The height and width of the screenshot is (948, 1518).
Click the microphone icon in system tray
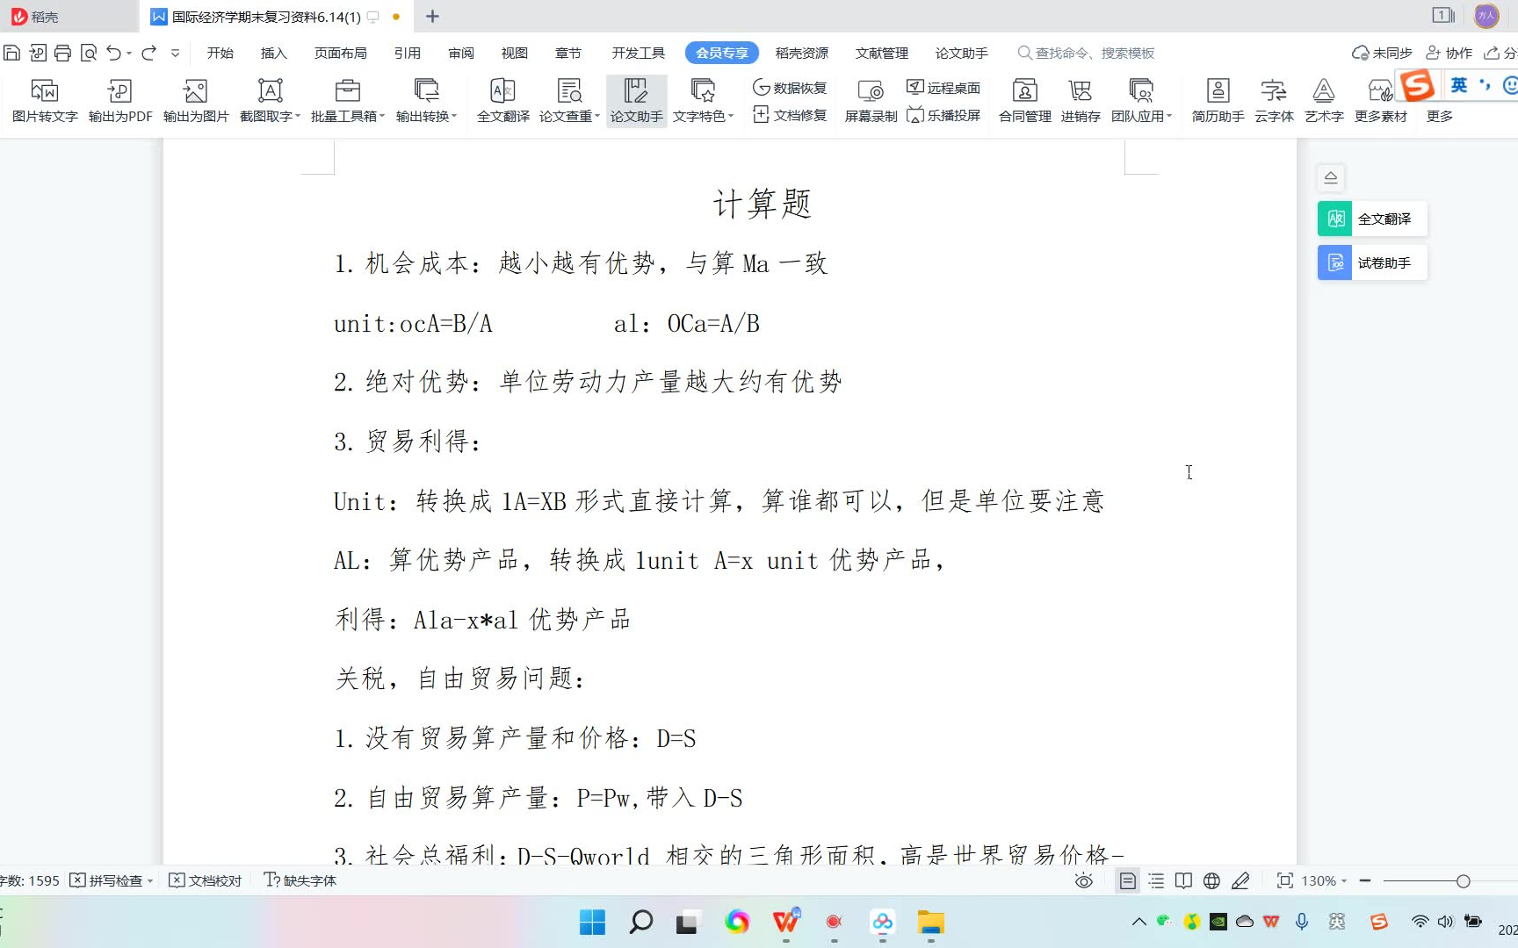pos(1302,921)
